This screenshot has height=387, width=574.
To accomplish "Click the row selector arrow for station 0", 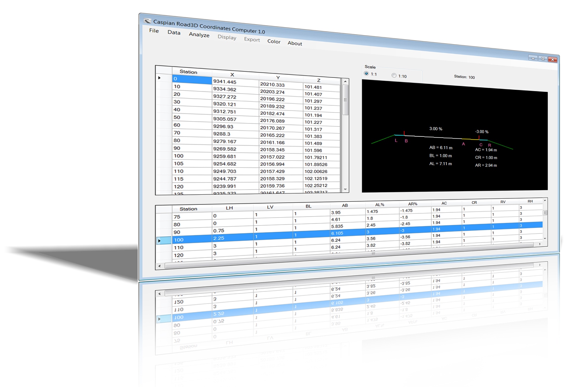I will point(163,78).
